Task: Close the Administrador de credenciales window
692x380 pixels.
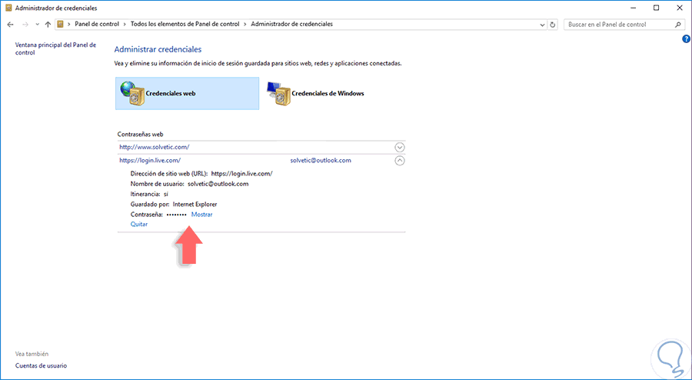Action: pos(680,8)
